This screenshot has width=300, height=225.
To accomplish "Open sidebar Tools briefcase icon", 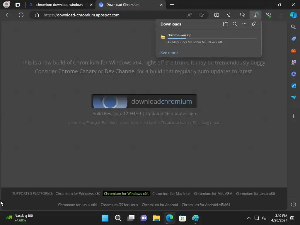I will click(294, 51).
